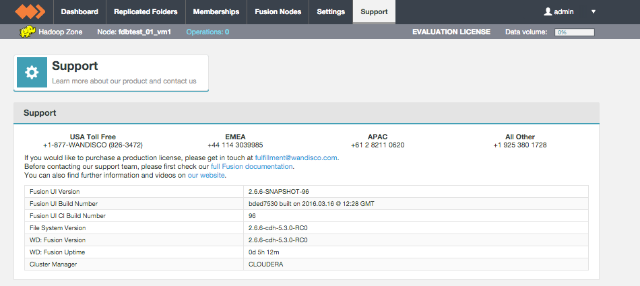
Task: Click the CI build value 96
Action: pos(252,216)
